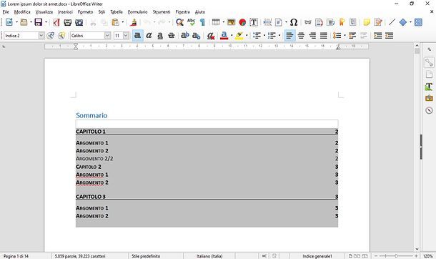Toggle bold formatting
Screen dimensions: 436x259
click(x=137, y=36)
